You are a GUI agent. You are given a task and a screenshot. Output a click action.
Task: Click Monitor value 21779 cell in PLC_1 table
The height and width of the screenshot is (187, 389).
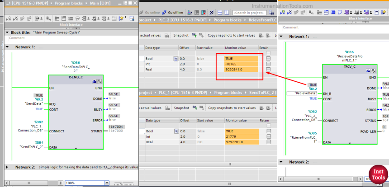(242, 136)
